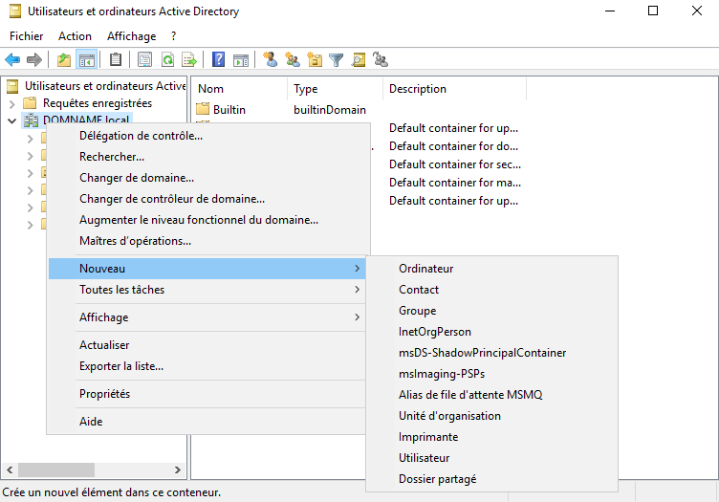This screenshot has height=502, width=719.
Task: Toggle the show/hide console tree icon
Action: pyautogui.click(x=87, y=60)
